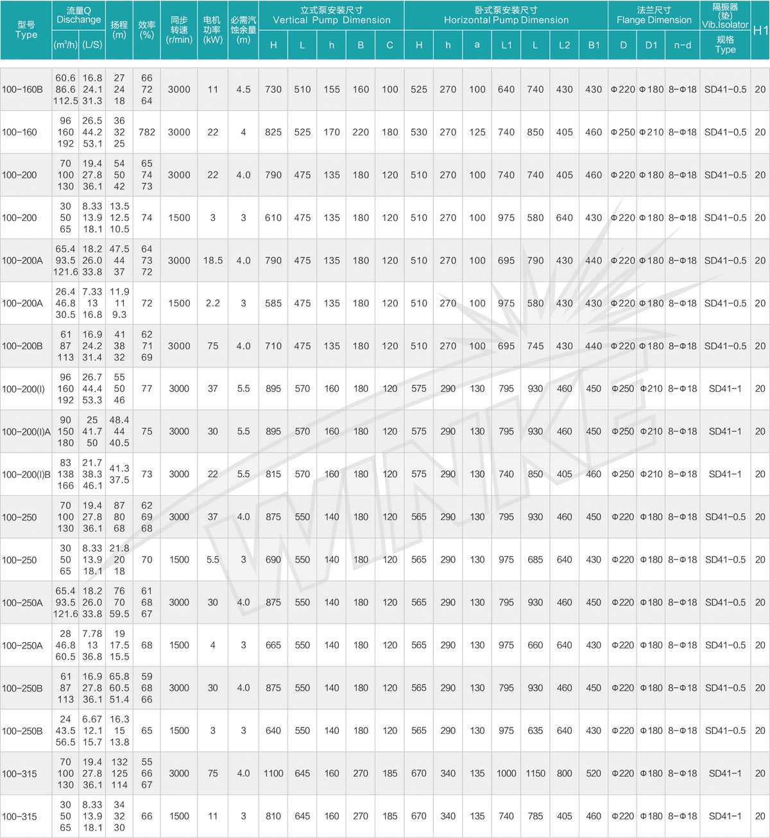Click the 1100 vertical height value
The width and height of the screenshot is (770, 838).
273,773
